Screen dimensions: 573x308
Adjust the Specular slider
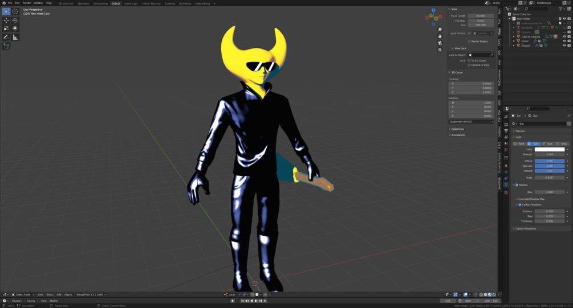550,166
